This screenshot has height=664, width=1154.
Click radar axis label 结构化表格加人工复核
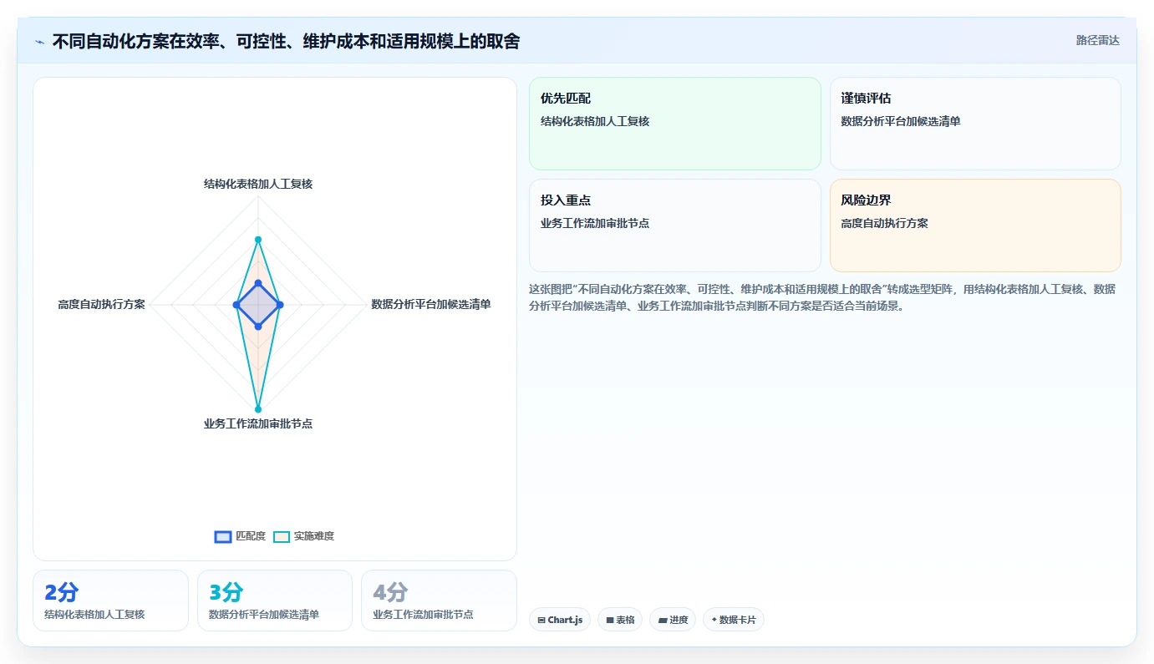point(258,184)
